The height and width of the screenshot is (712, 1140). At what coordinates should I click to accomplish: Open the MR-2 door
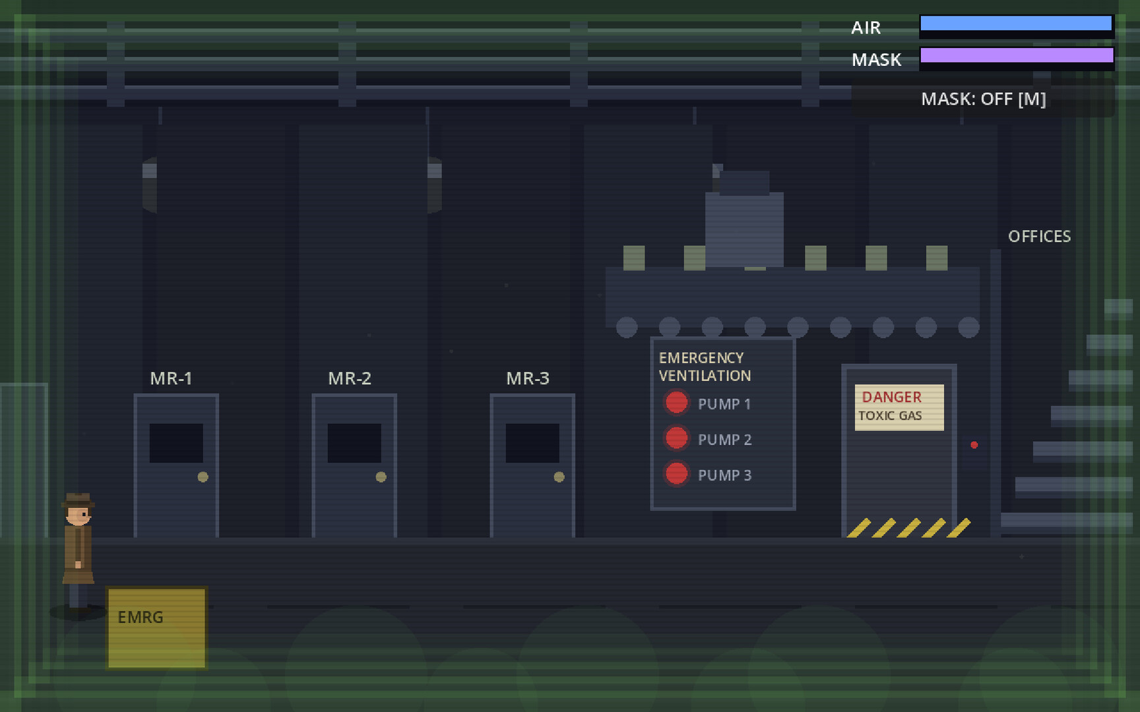pos(354,465)
